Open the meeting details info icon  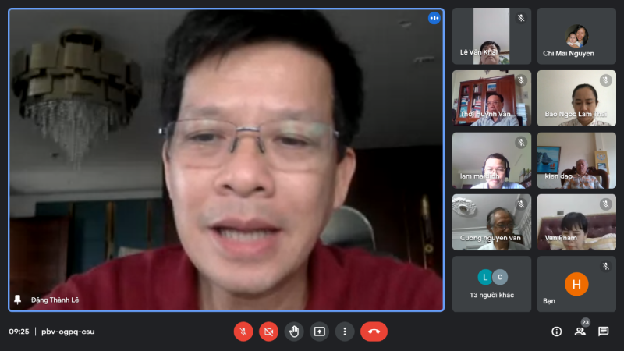pyautogui.click(x=557, y=331)
